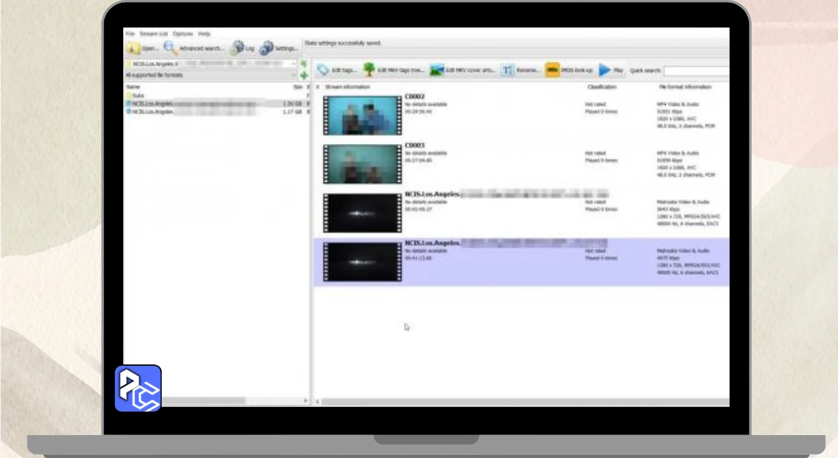Click the X column header in stream list
Viewport: 838px width, 458px height.
[318, 87]
